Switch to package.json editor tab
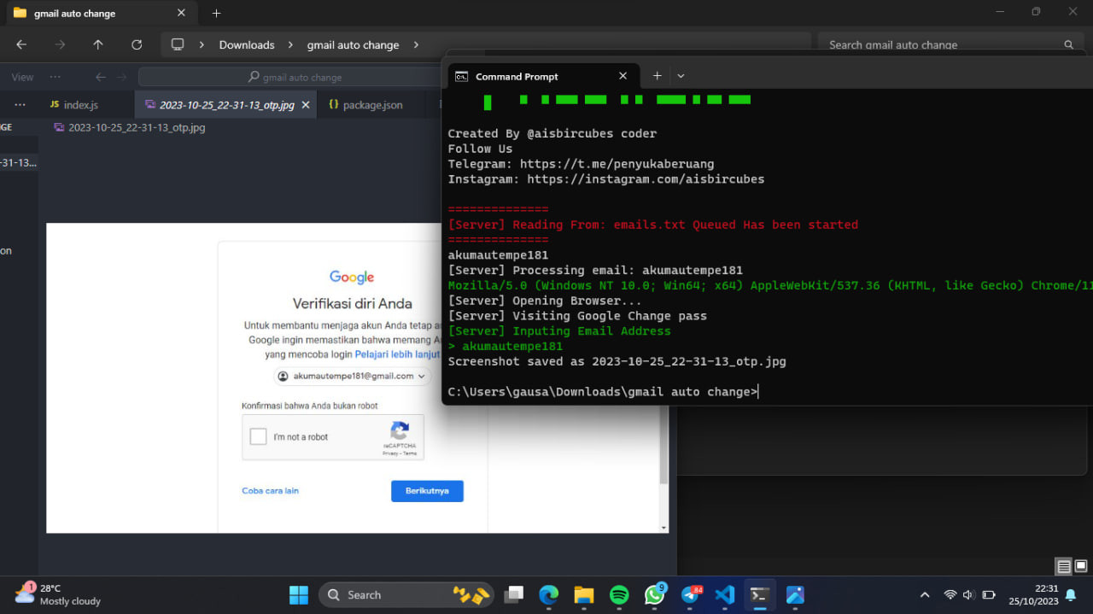The height and width of the screenshot is (614, 1093). click(x=373, y=104)
